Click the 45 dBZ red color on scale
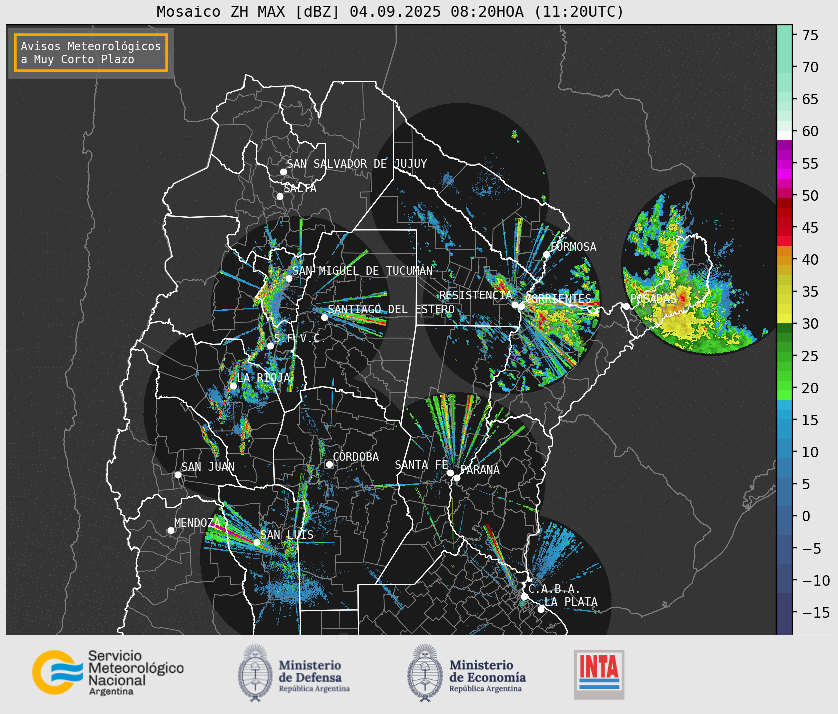The image size is (838, 714). 784,226
